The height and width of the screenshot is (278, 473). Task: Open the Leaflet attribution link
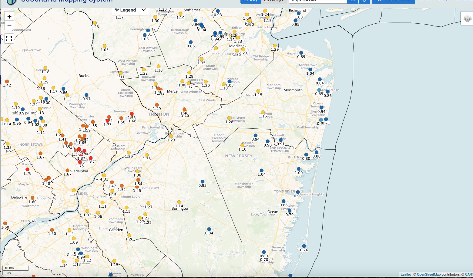[x=406, y=274]
